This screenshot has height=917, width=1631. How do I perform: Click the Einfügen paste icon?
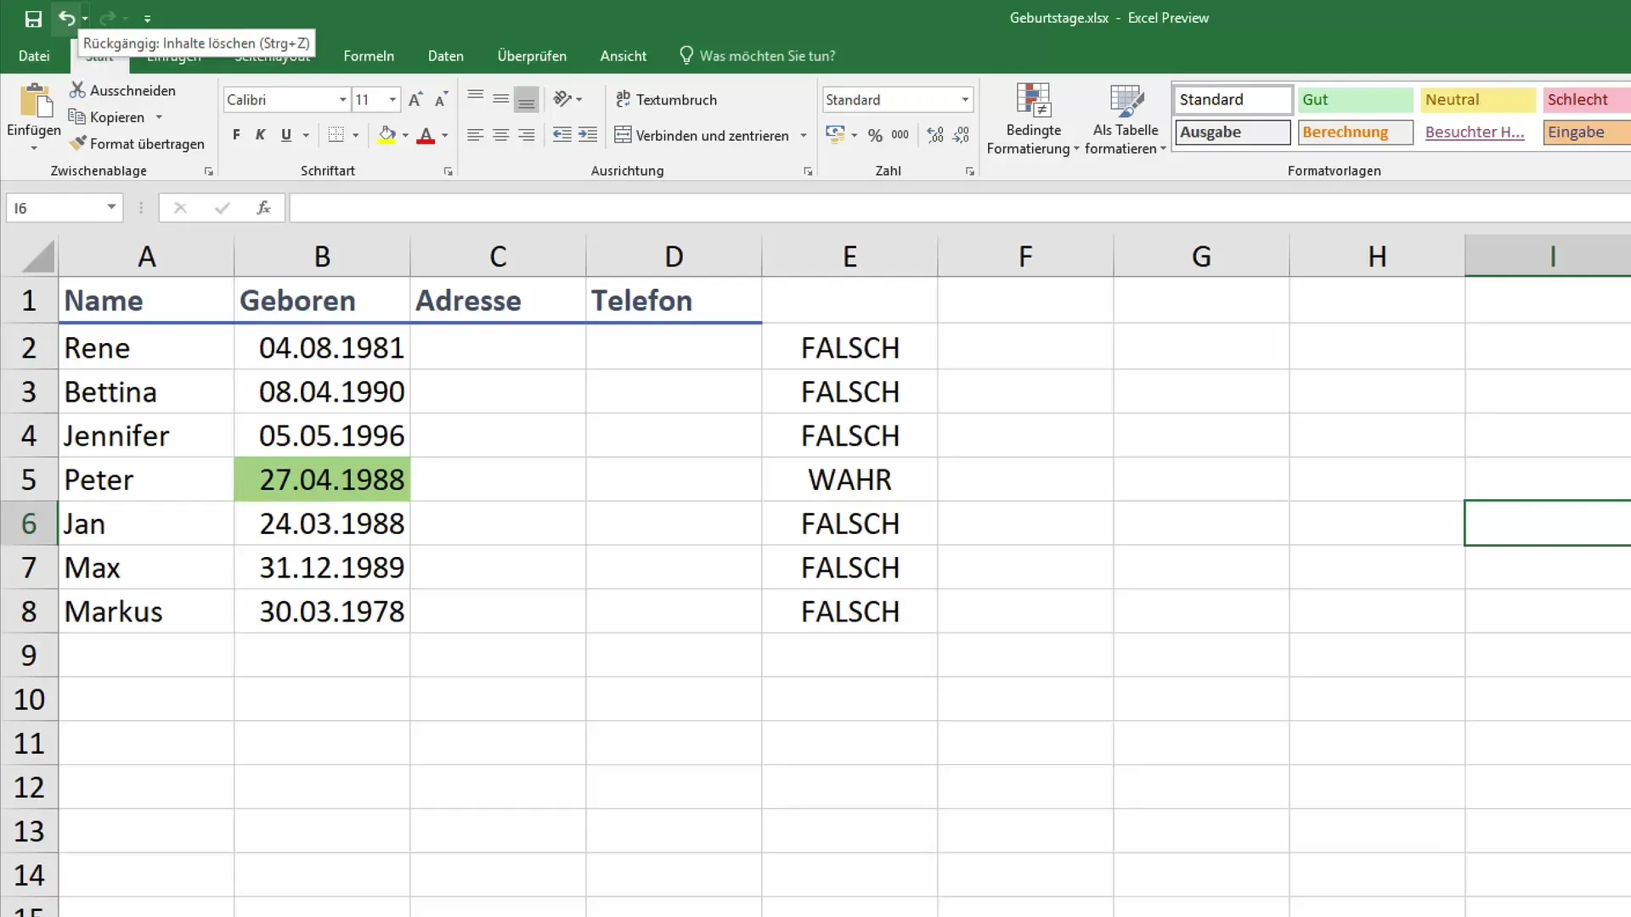(x=35, y=101)
